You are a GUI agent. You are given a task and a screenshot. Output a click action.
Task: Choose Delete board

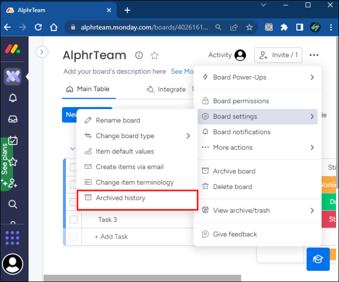(257, 187)
